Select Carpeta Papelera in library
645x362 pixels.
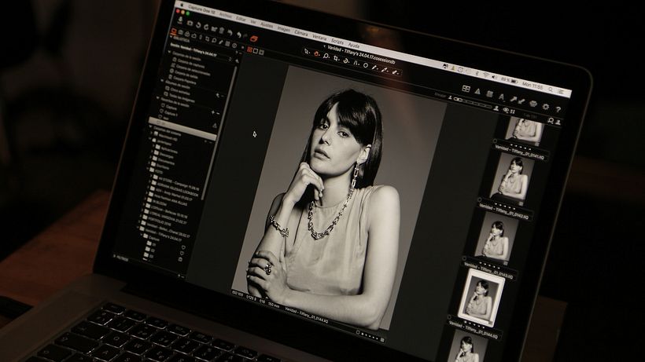pyautogui.click(x=183, y=80)
